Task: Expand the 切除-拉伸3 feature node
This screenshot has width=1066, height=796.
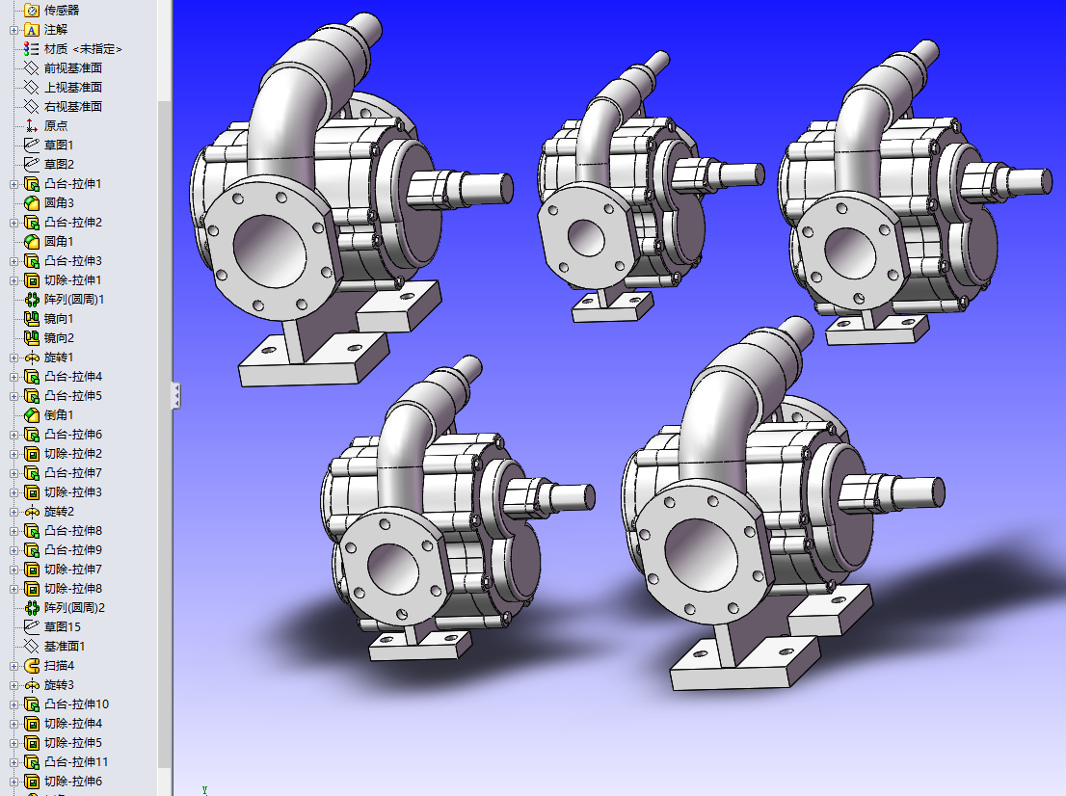Action: click(13, 492)
